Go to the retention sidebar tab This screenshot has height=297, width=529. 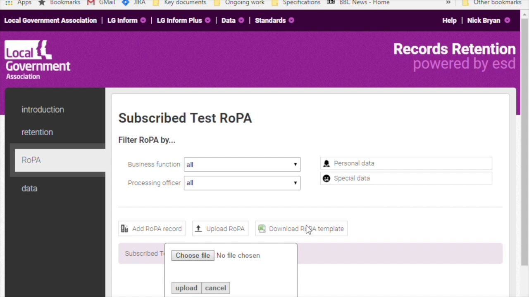[x=37, y=132]
